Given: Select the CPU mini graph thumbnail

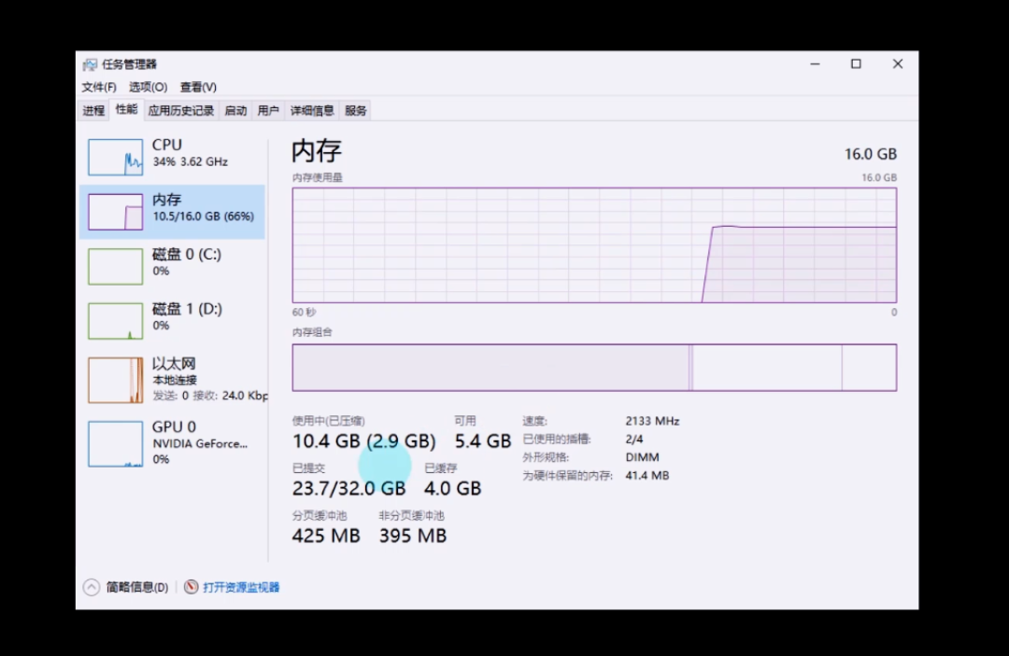Looking at the screenshot, I should tap(116, 157).
